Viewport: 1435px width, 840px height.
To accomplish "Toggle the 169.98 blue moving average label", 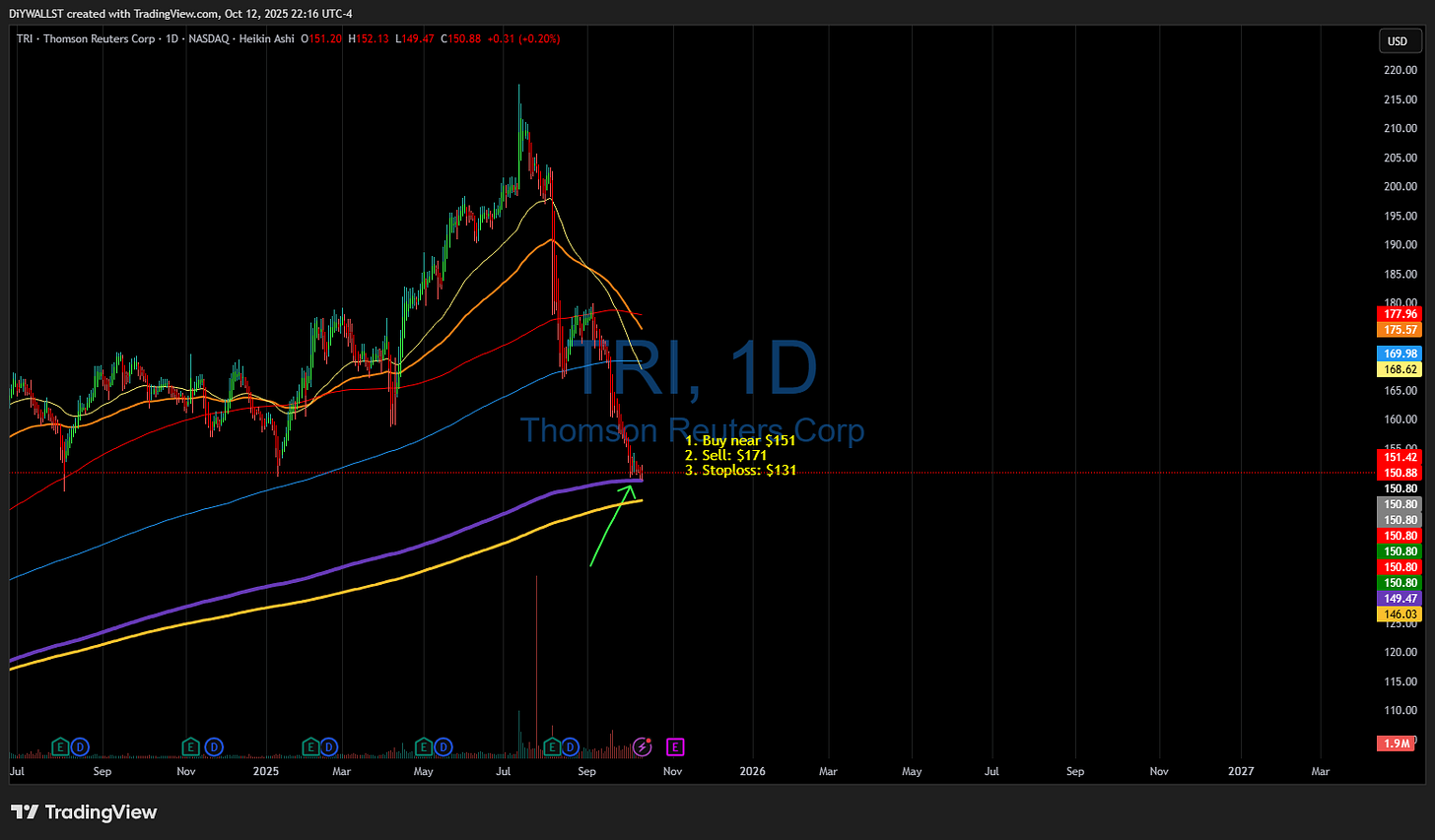I will coord(1400,353).
